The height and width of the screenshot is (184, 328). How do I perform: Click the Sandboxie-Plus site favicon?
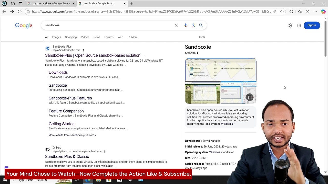click(x=48, y=48)
